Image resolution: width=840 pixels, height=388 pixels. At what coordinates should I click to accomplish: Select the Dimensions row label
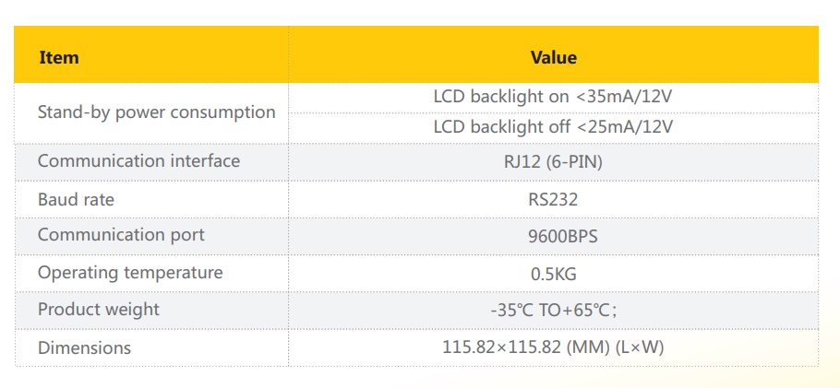[84, 347]
